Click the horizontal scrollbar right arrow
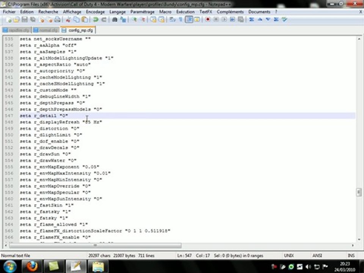 point(353,245)
